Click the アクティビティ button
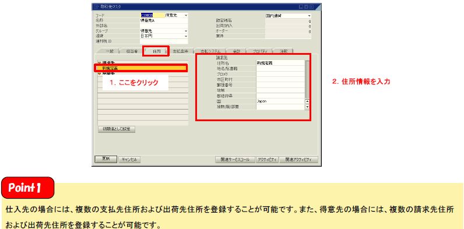464x229 pixels. pos(267,160)
